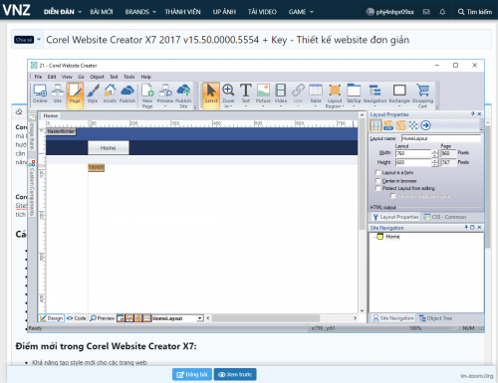498x383 pixels.
Task: Click the Xem trước preview button
Action: pyautogui.click(x=235, y=374)
